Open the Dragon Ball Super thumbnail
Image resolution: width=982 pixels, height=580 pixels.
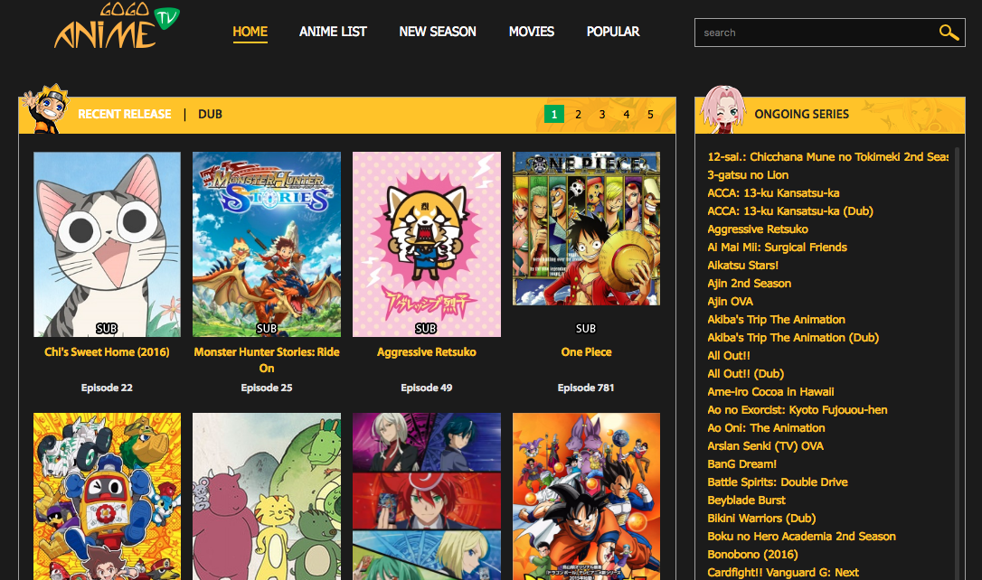(x=586, y=496)
